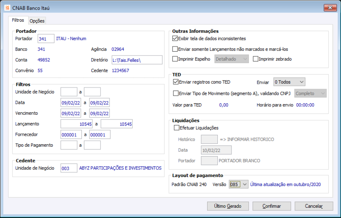The height and width of the screenshot is (218, 341).
Task: Click the ABYZ PARTICIPAÇÕES E INVESTIMENTOS text
Action: (120, 168)
